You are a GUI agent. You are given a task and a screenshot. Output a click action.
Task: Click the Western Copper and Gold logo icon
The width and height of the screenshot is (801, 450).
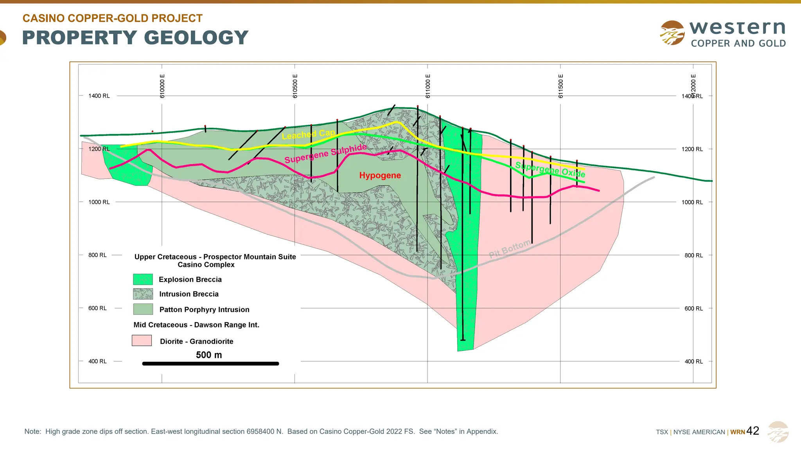coord(672,33)
